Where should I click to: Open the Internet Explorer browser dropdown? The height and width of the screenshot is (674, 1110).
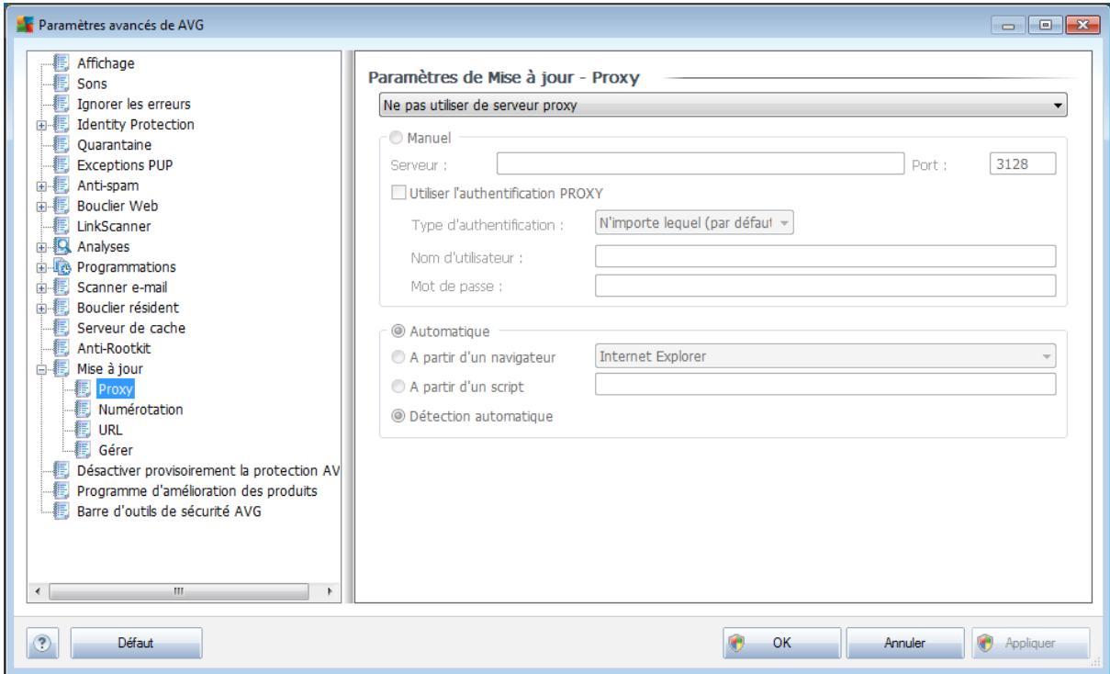coord(825,355)
